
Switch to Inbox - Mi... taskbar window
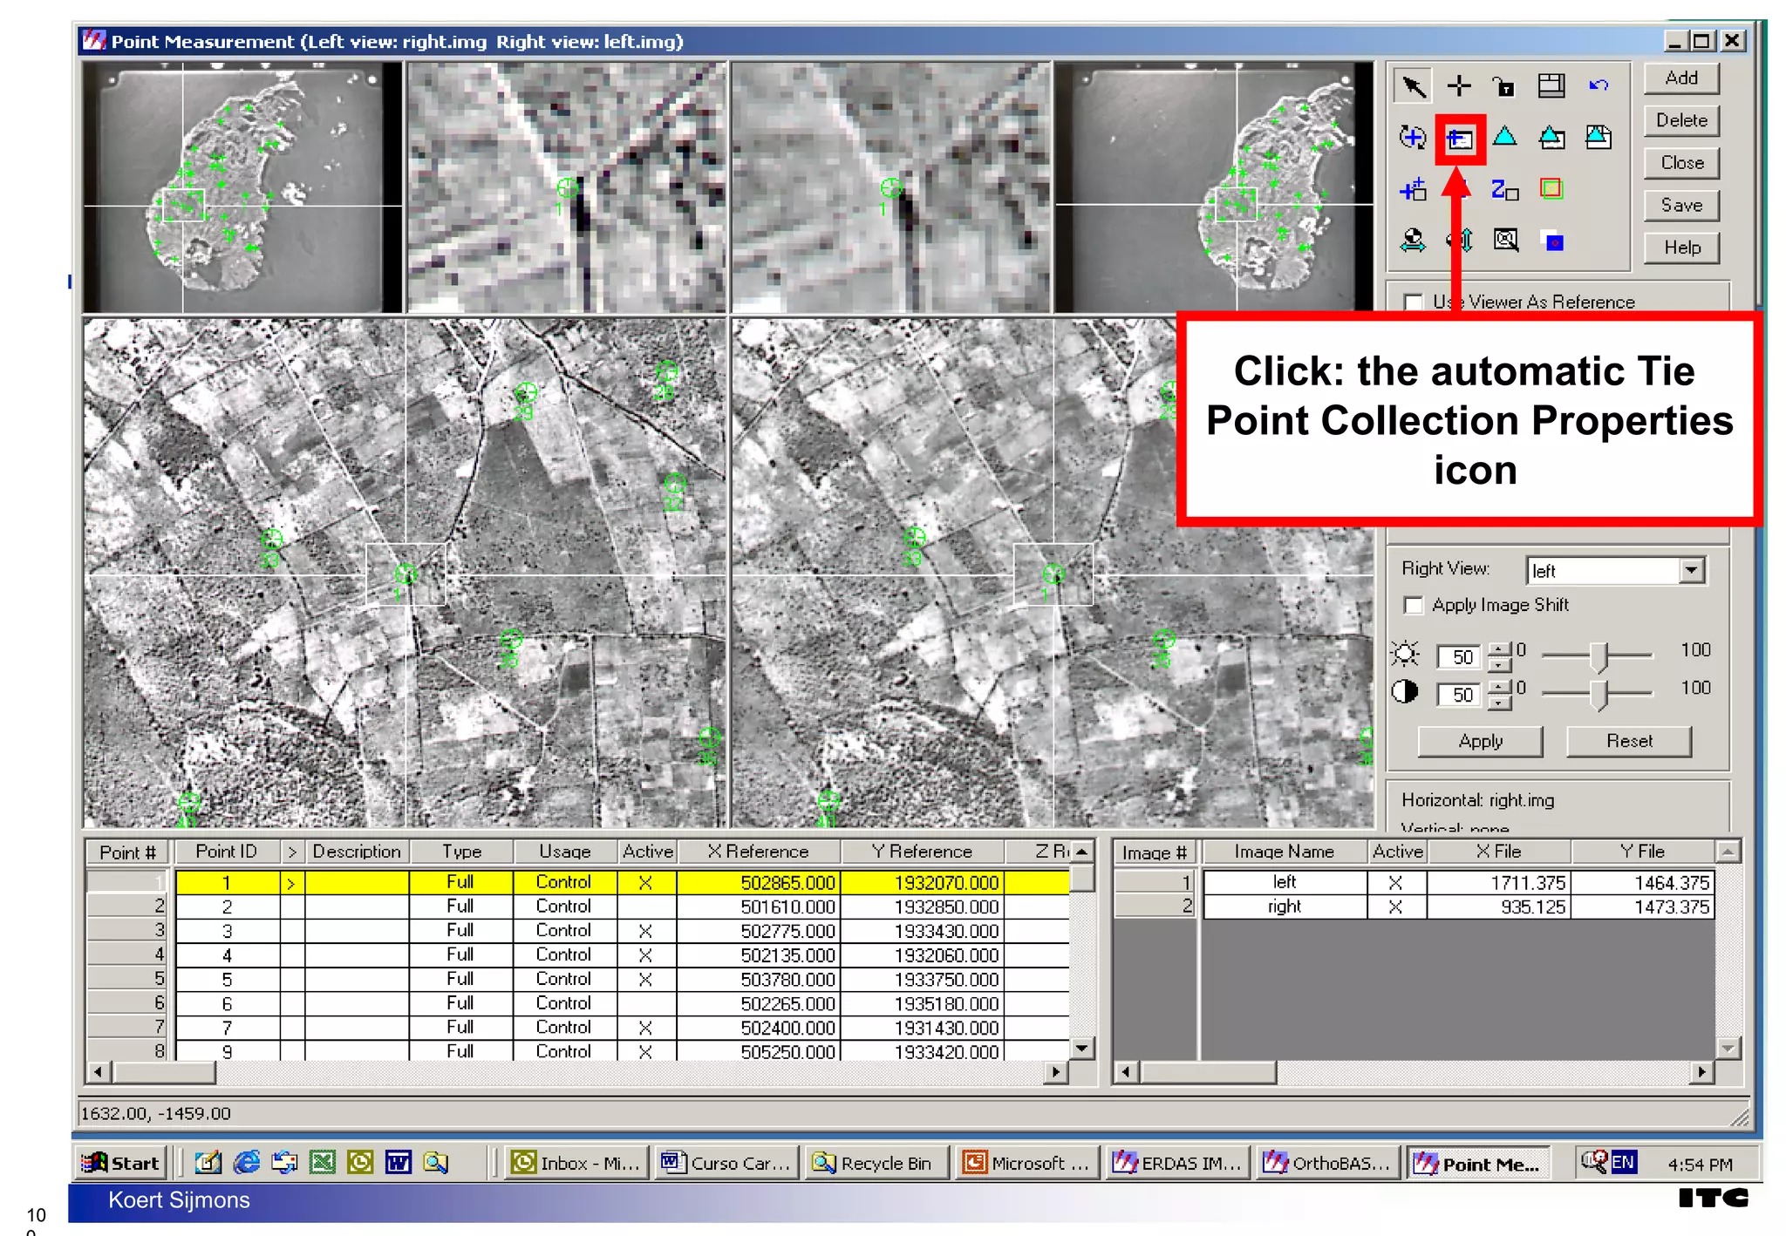tap(577, 1163)
